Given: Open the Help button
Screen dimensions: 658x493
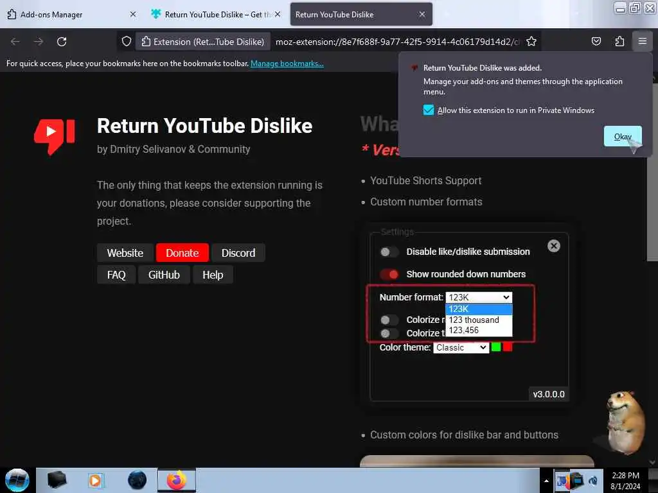Looking at the screenshot, I should [213, 275].
